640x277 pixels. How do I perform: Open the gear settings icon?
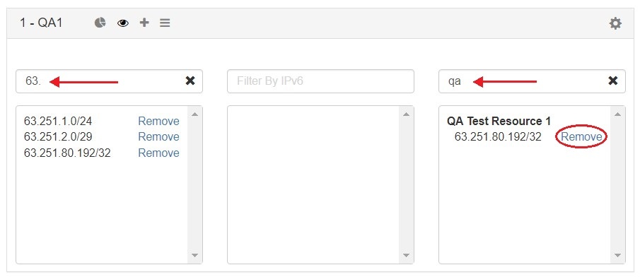(x=615, y=23)
